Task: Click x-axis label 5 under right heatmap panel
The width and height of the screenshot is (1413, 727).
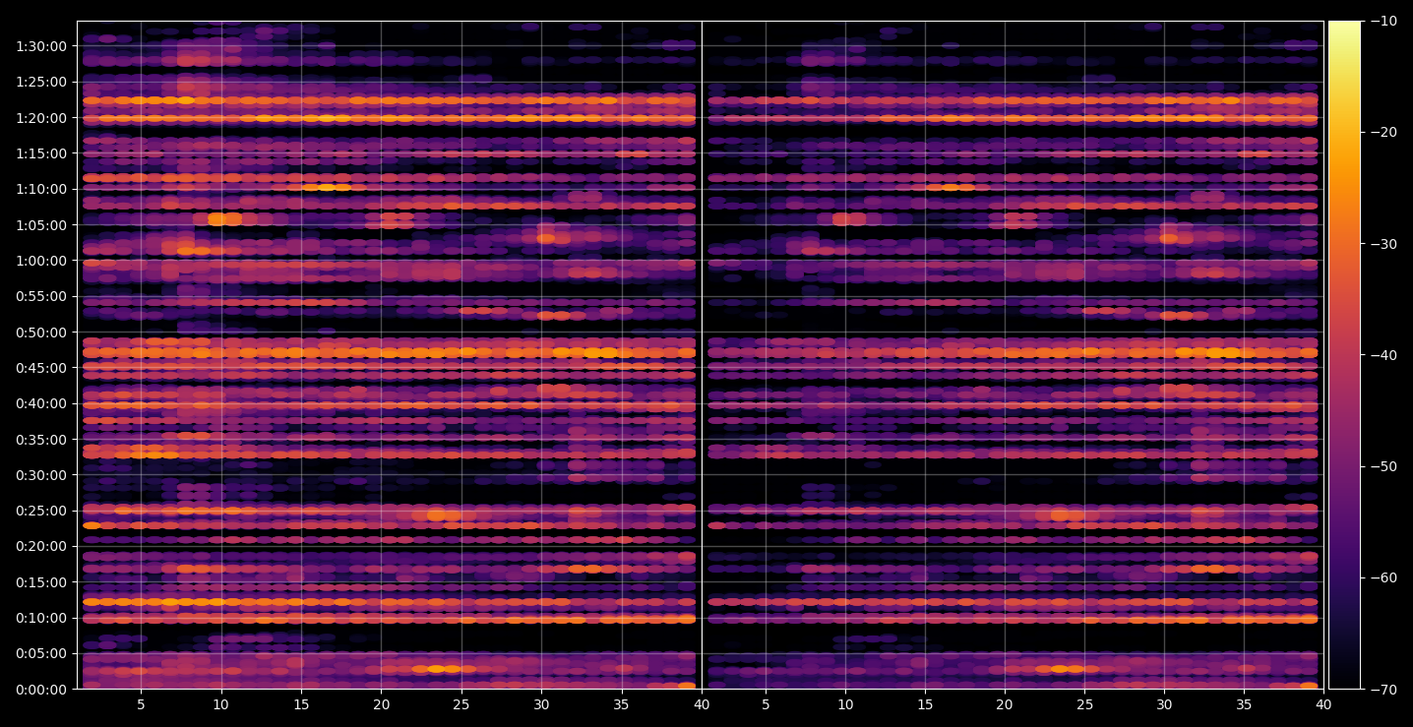Action: pyautogui.click(x=766, y=704)
